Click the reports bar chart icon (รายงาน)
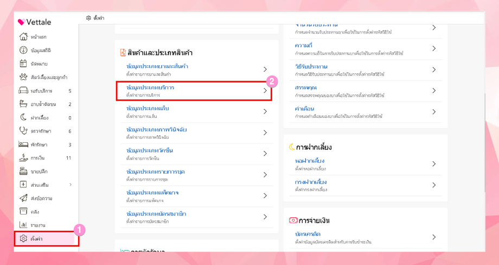 (x=23, y=225)
